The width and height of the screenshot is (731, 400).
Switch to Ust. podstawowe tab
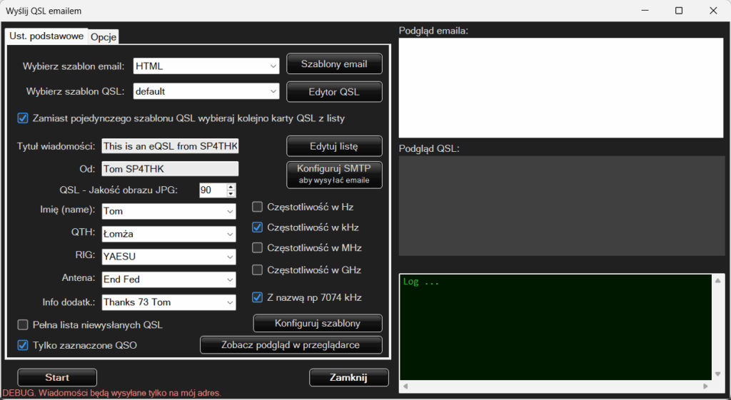pos(46,36)
